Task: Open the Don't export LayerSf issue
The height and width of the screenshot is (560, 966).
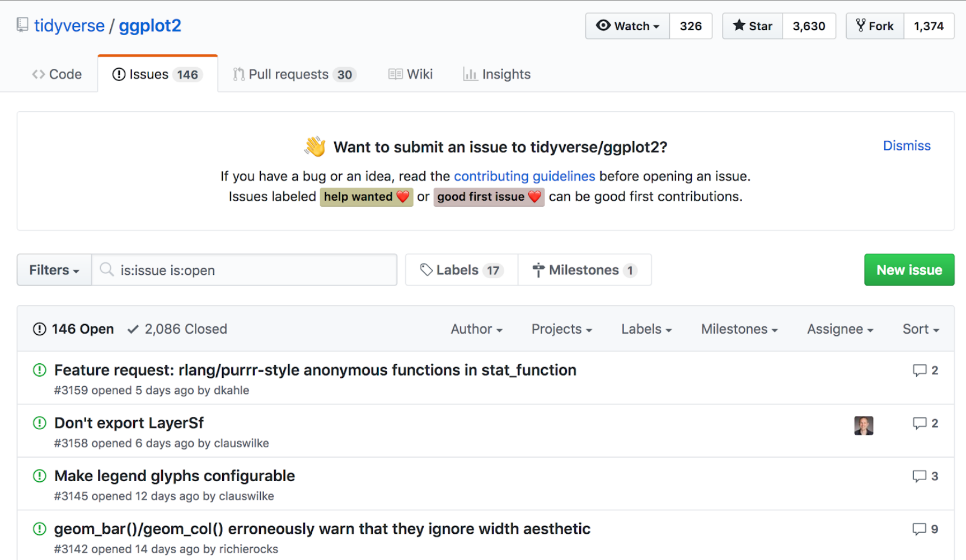Action: point(129,423)
